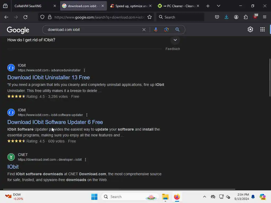Image resolution: width=271 pixels, height=203 pixels.
Task: Close the download.com iobit tab
Action: point(103,6)
